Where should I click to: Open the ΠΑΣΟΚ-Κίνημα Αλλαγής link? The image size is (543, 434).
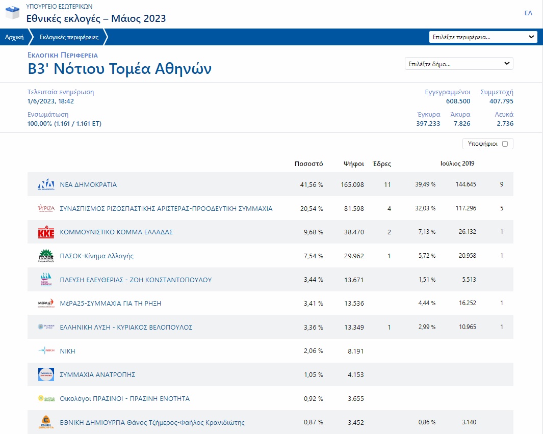pos(96,256)
